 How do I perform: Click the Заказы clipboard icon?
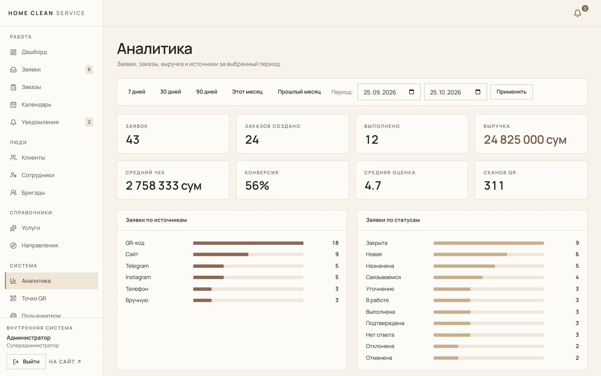click(x=13, y=87)
